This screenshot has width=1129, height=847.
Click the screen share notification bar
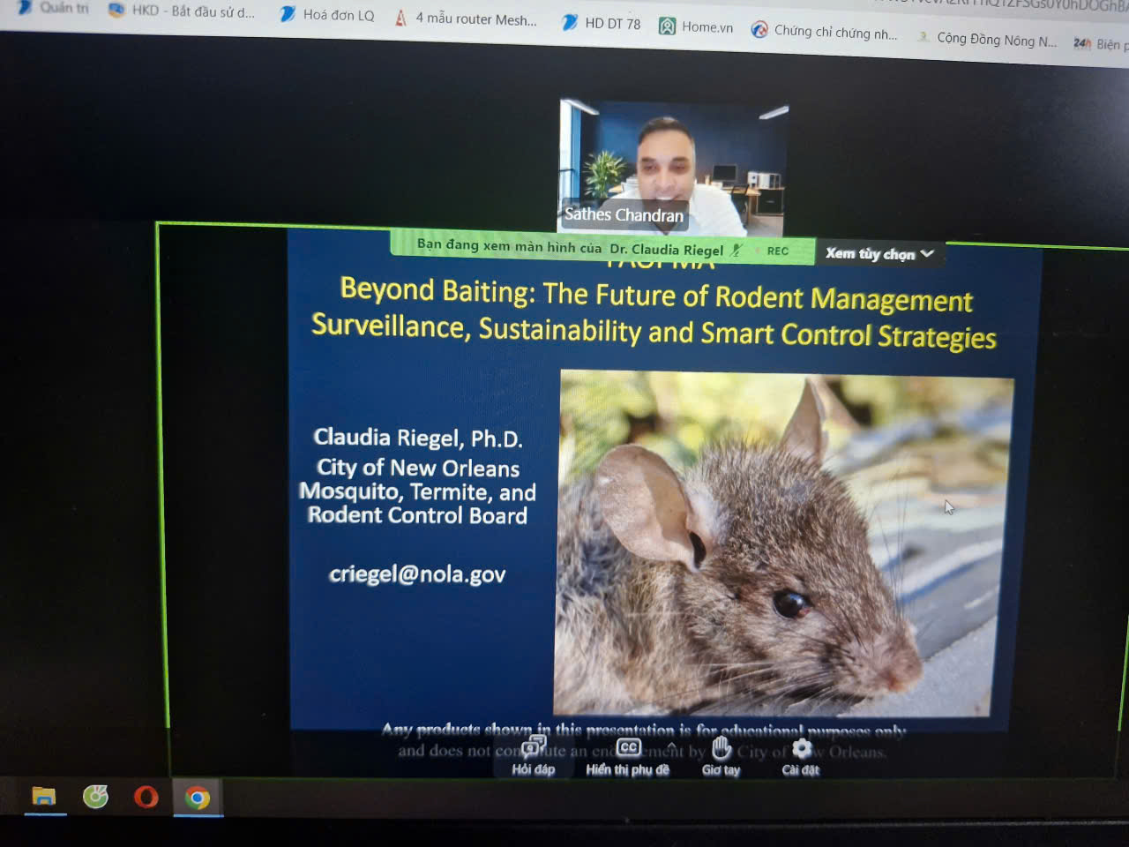point(602,247)
